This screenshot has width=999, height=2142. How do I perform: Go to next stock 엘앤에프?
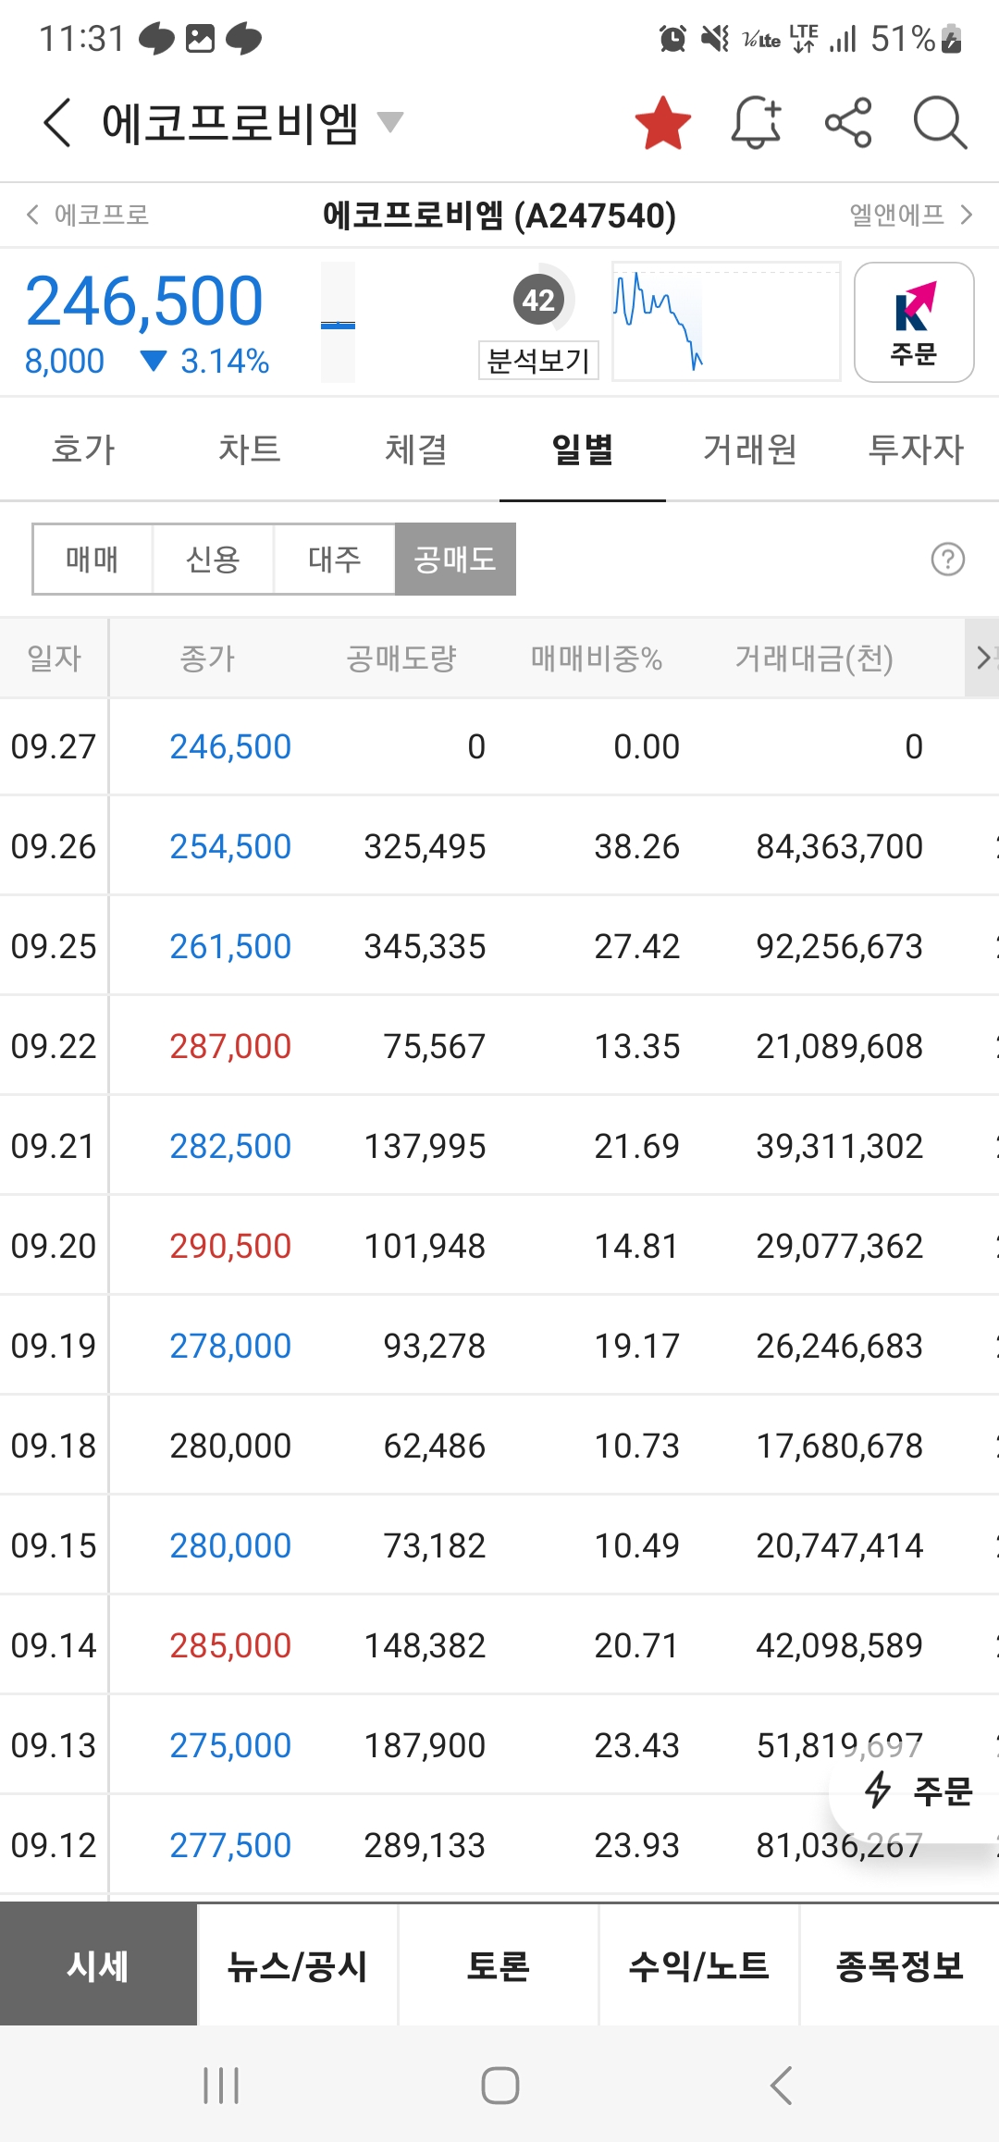point(911,215)
